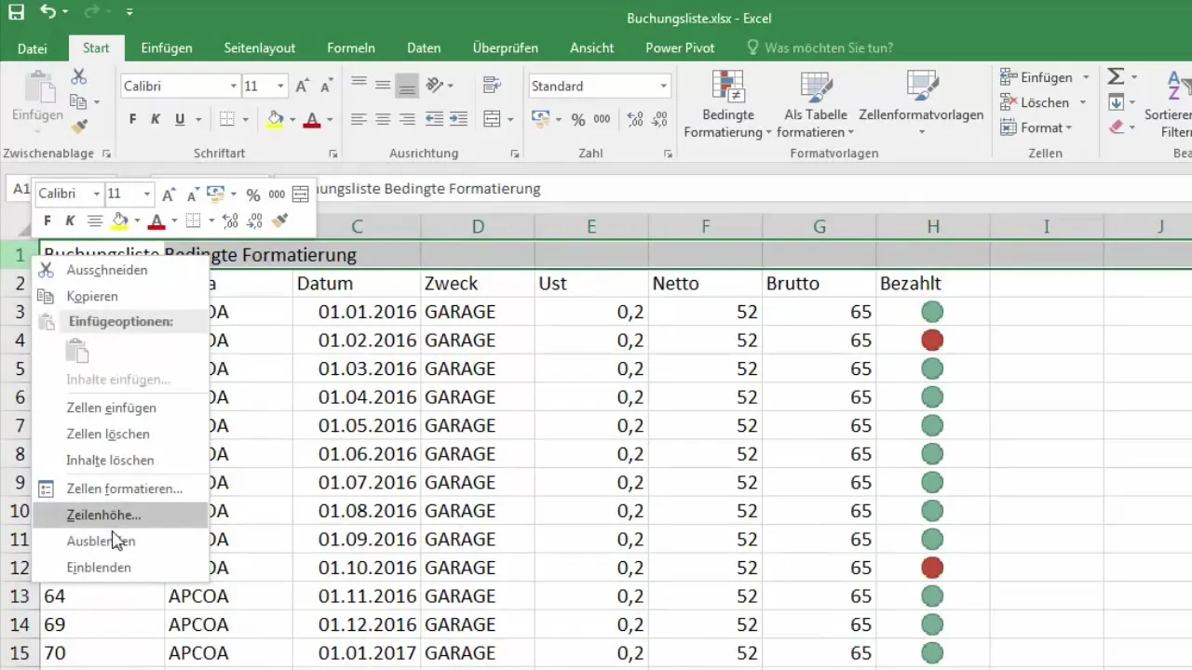Image resolution: width=1192 pixels, height=670 pixels.
Task: Cut selection with ribbon scissors icon
Action: [x=79, y=76]
